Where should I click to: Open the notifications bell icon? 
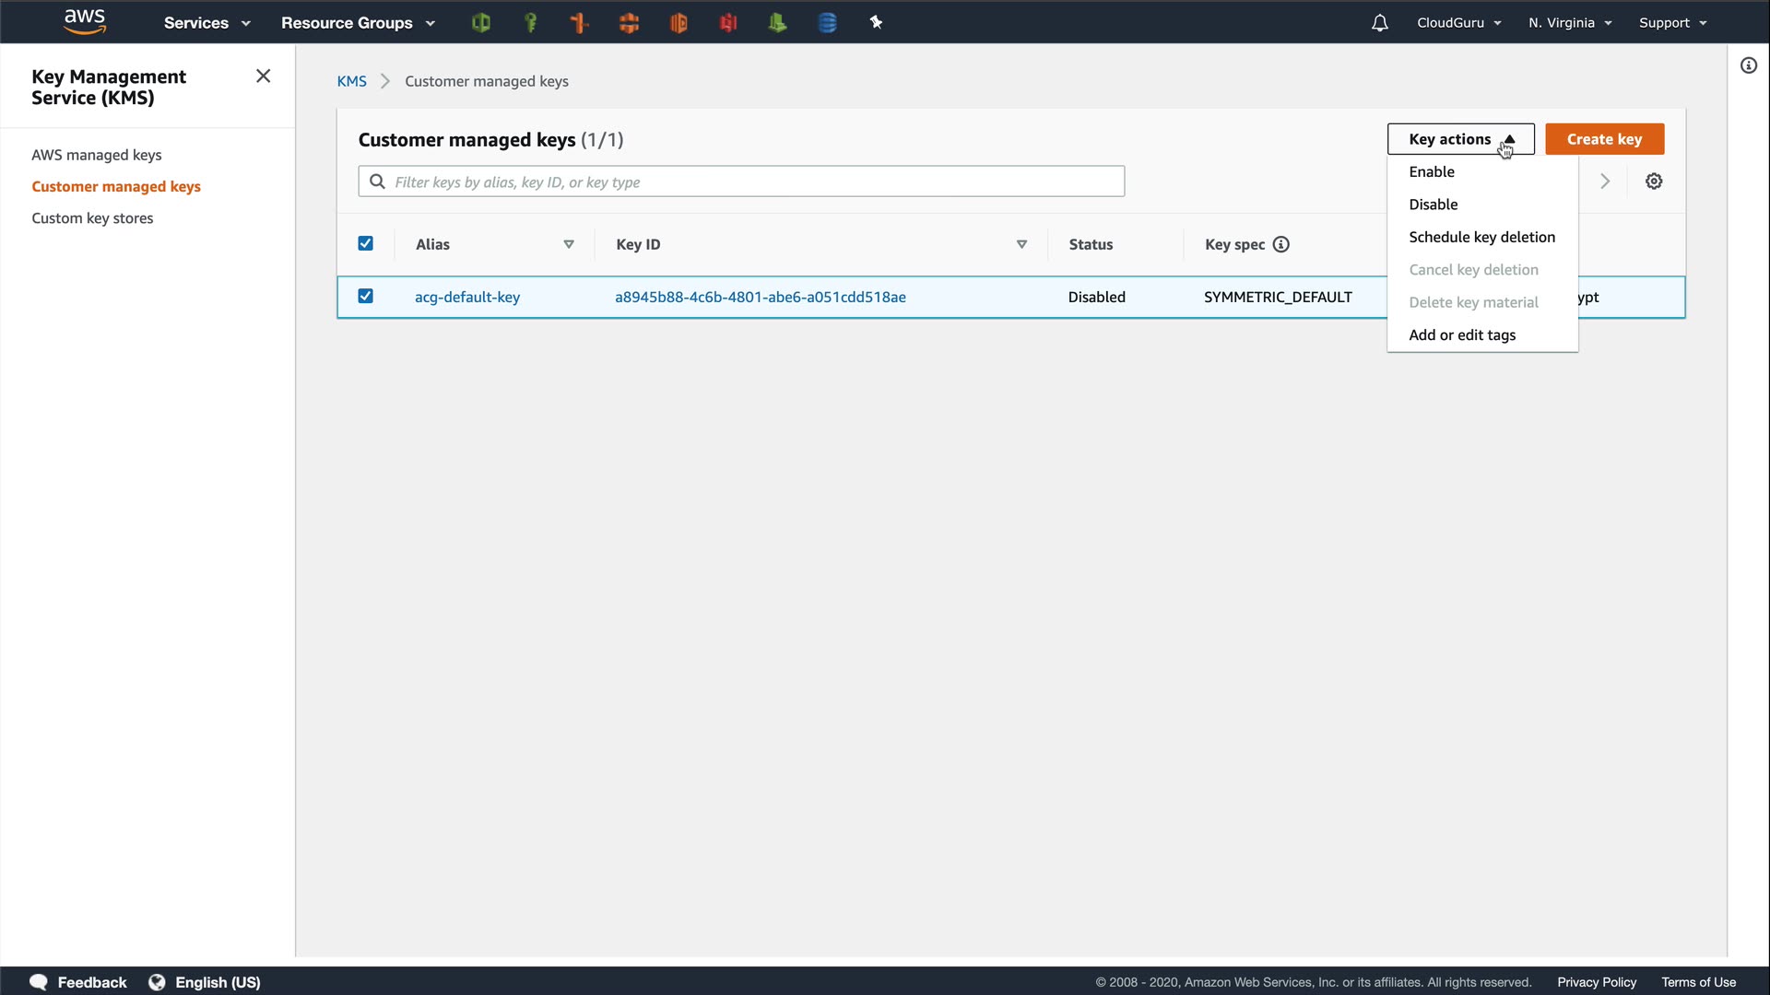pyautogui.click(x=1379, y=23)
